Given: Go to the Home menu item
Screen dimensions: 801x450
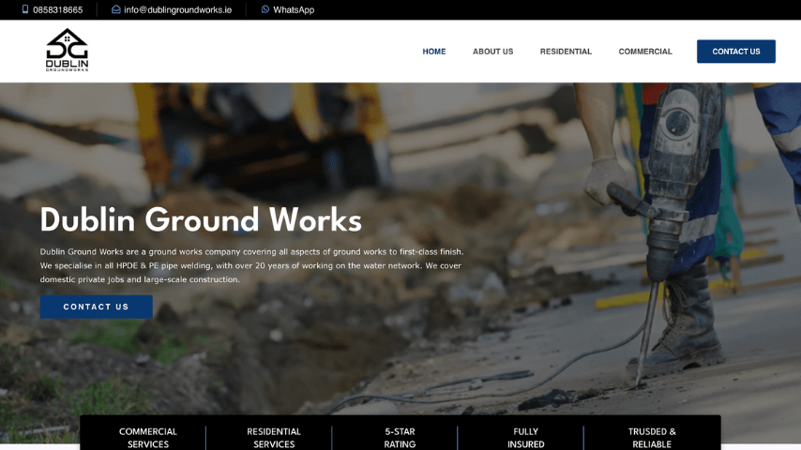Looking at the screenshot, I should coord(433,52).
